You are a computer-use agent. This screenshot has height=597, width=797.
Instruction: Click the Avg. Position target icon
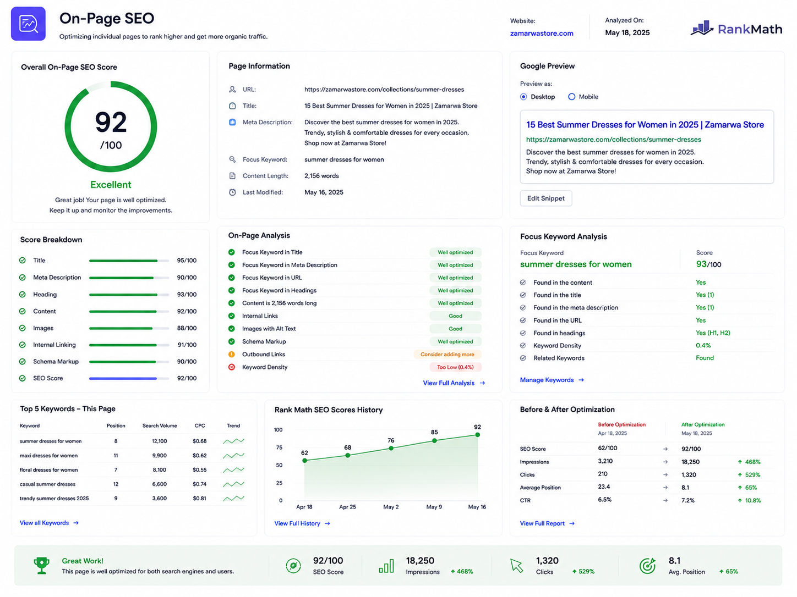point(648,566)
